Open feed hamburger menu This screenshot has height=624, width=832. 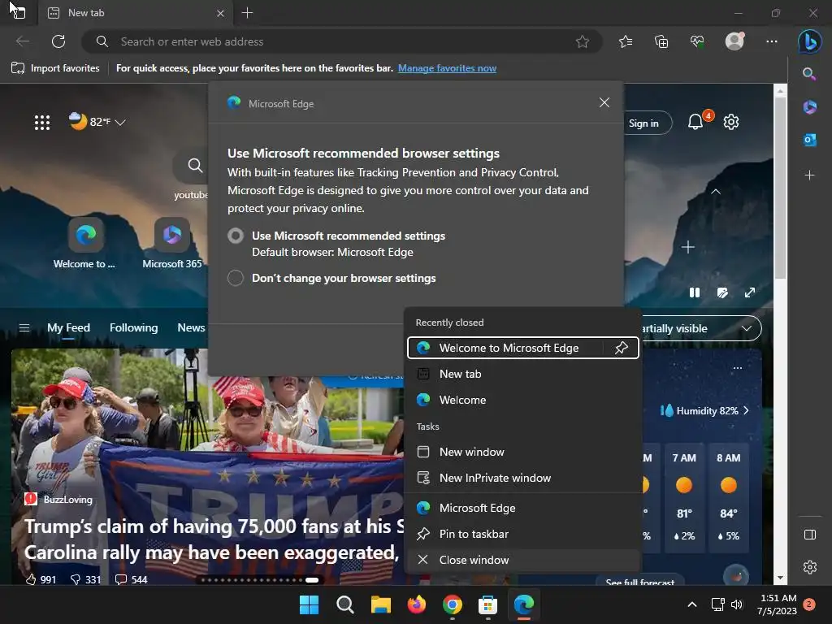(24, 328)
